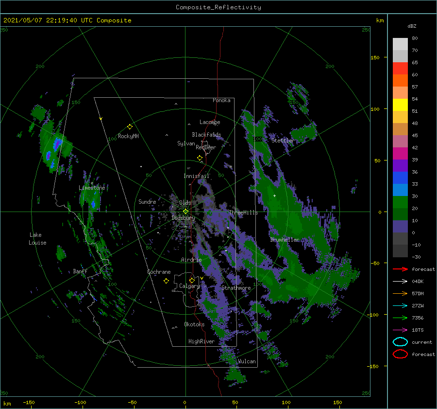The image size is (437, 409).
Task: Click the Banff label on map
Action: (x=80, y=271)
